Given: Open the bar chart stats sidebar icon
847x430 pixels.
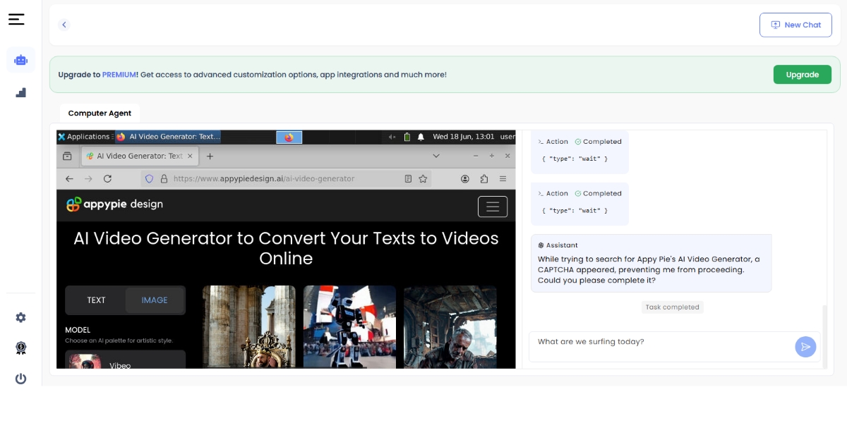Looking at the screenshot, I should 20,92.
